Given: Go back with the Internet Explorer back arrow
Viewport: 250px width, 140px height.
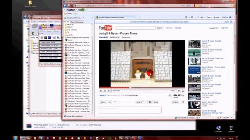Looking at the screenshot, I should pyautogui.click(x=65, y=6).
